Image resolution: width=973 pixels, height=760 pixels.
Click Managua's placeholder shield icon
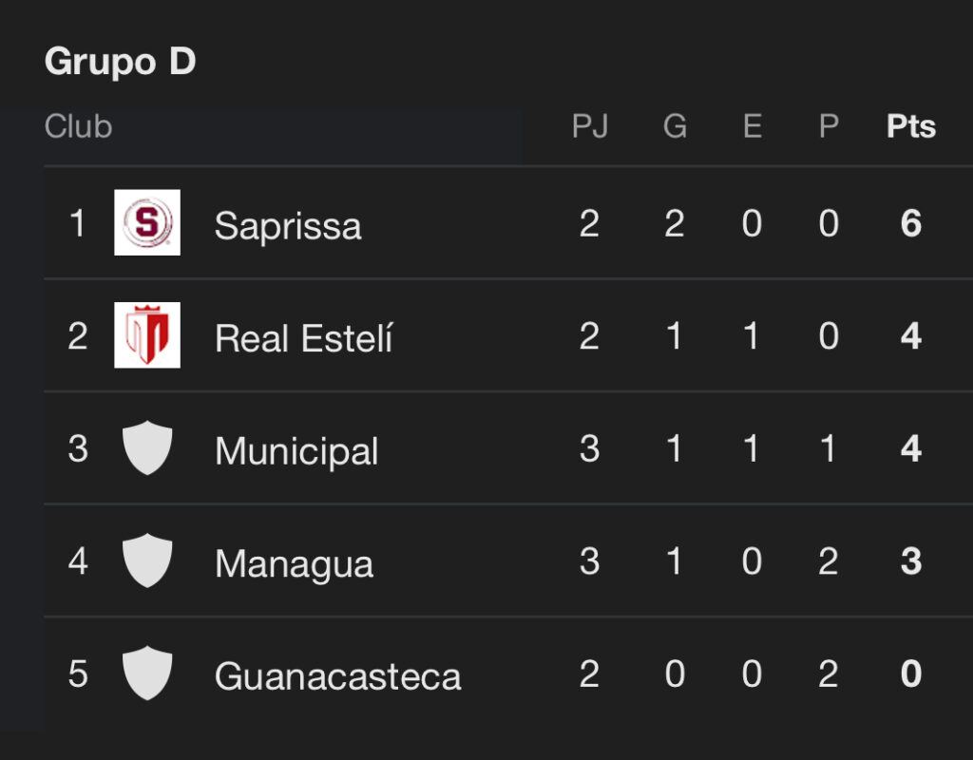pyautogui.click(x=147, y=561)
